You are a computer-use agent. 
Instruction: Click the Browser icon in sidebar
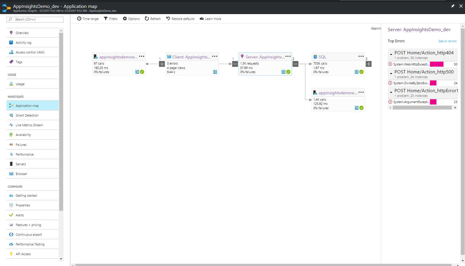(x=11, y=174)
